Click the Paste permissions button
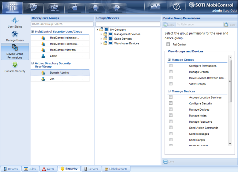This screenshot has width=238, height=172. click(230, 24)
